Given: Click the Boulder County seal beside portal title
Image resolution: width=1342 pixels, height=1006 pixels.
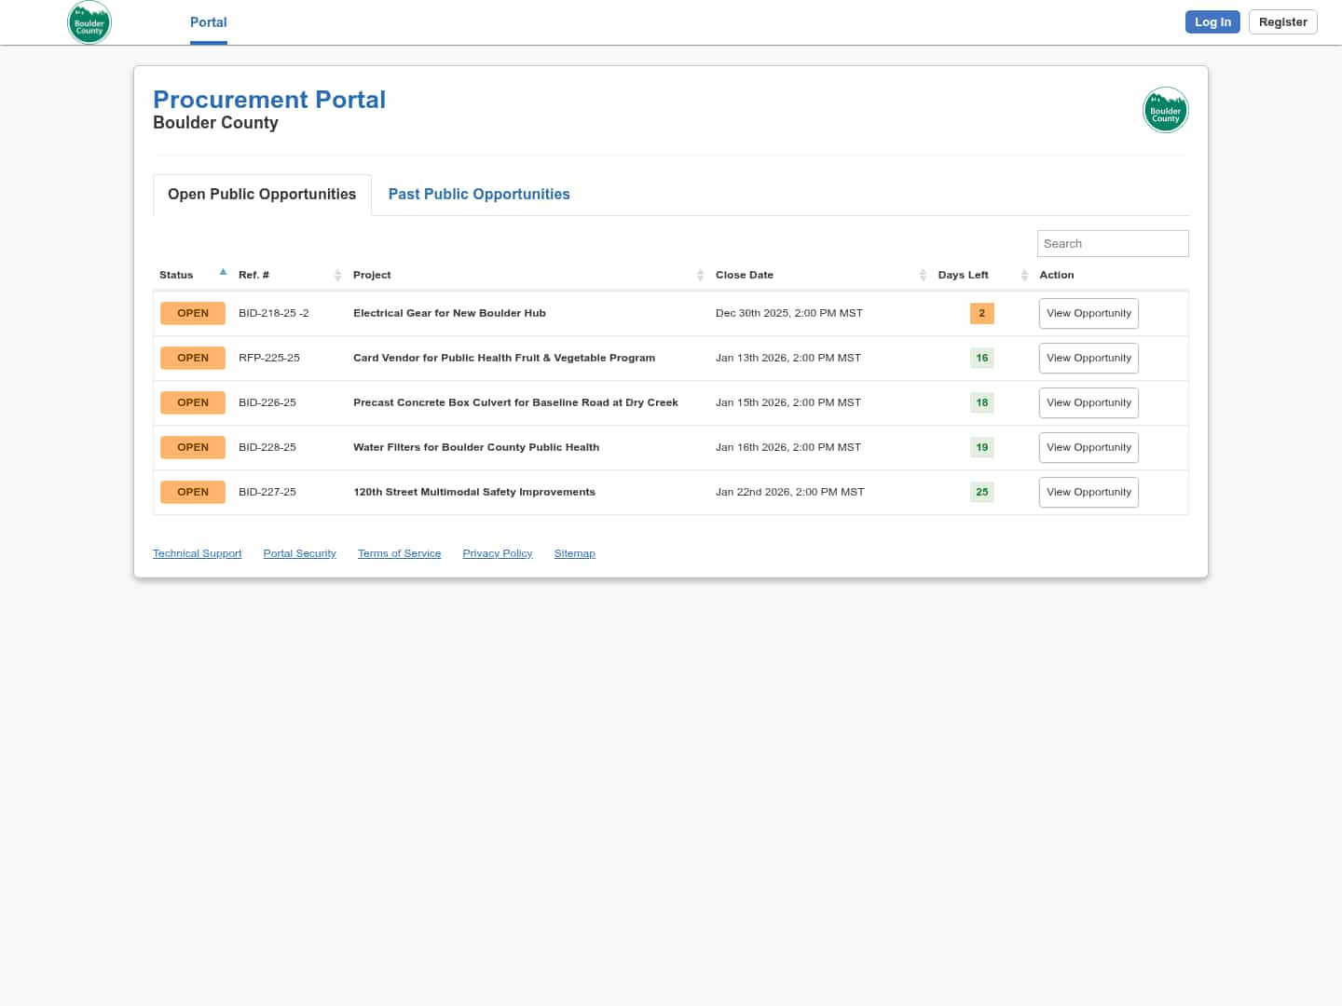Looking at the screenshot, I should coord(1165,111).
